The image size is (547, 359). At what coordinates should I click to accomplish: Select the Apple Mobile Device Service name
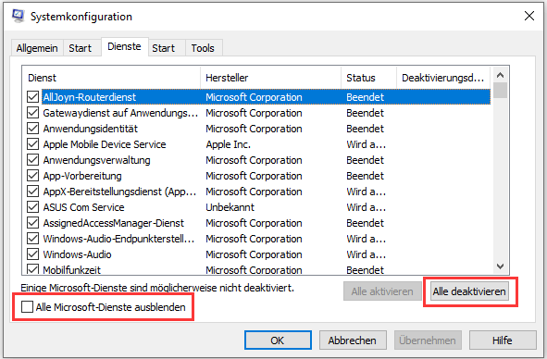105,144
